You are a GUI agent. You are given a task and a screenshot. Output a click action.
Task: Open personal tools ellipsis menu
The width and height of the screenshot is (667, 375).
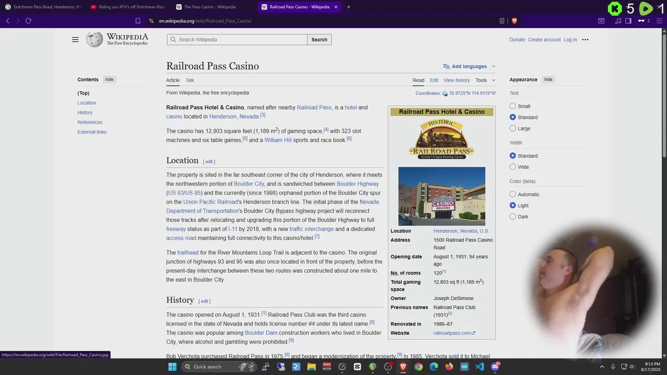coord(585,40)
